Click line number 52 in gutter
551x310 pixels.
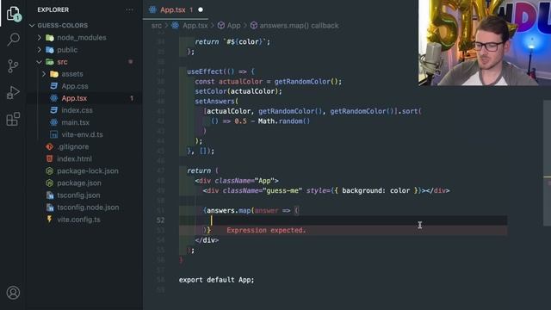(x=160, y=220)
